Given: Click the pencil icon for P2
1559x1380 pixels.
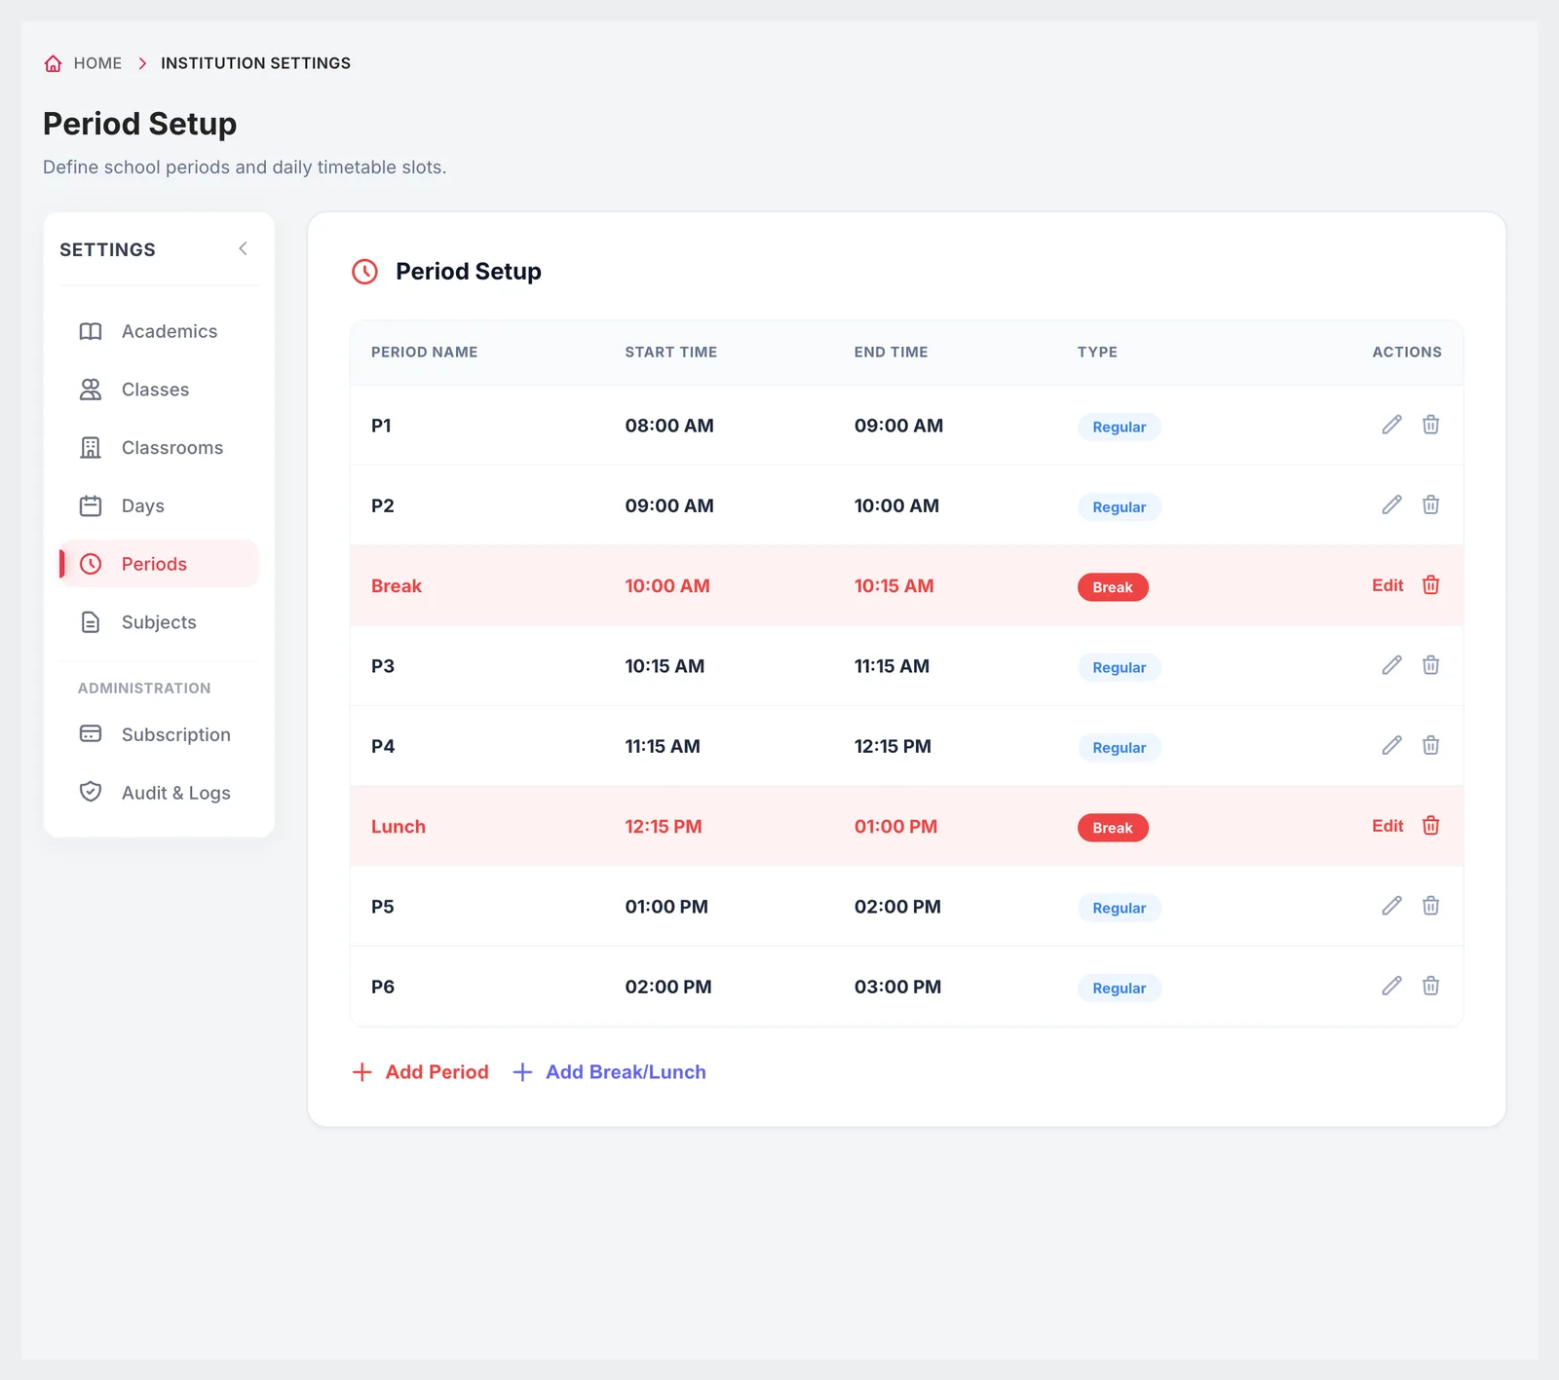Looking at the screenshot, I should coord(1391,504).
